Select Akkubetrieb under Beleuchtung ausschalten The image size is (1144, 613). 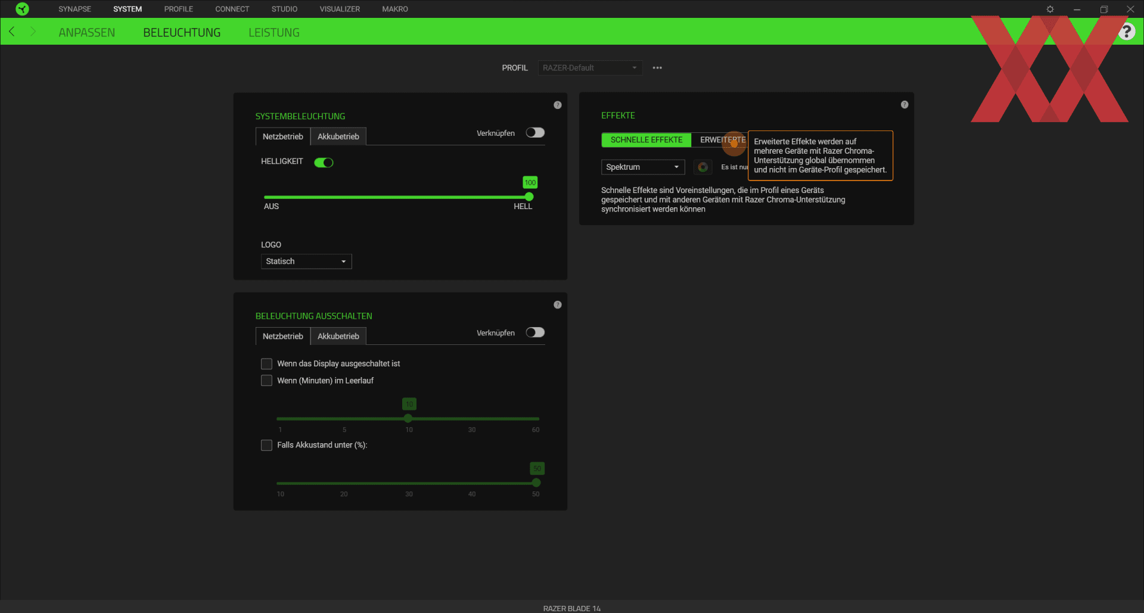pyautogui.click(x=338, y=336)
